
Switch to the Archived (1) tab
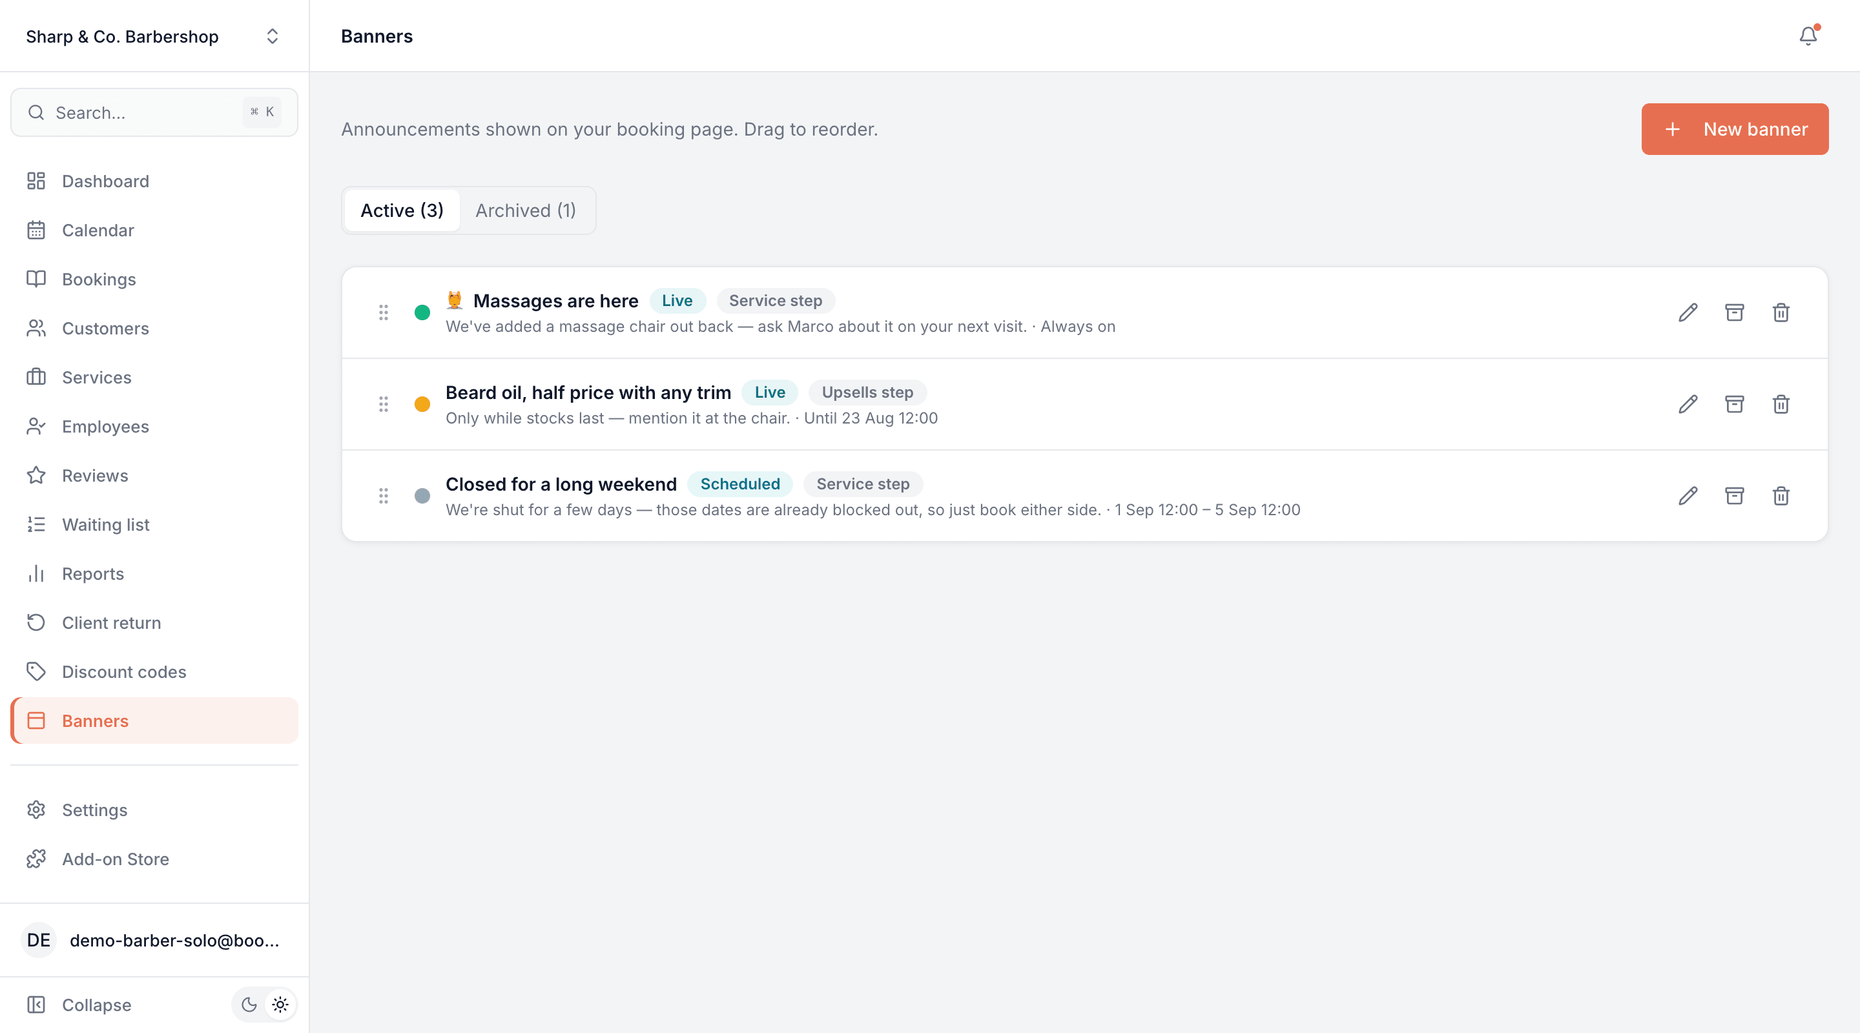point(526,210)
